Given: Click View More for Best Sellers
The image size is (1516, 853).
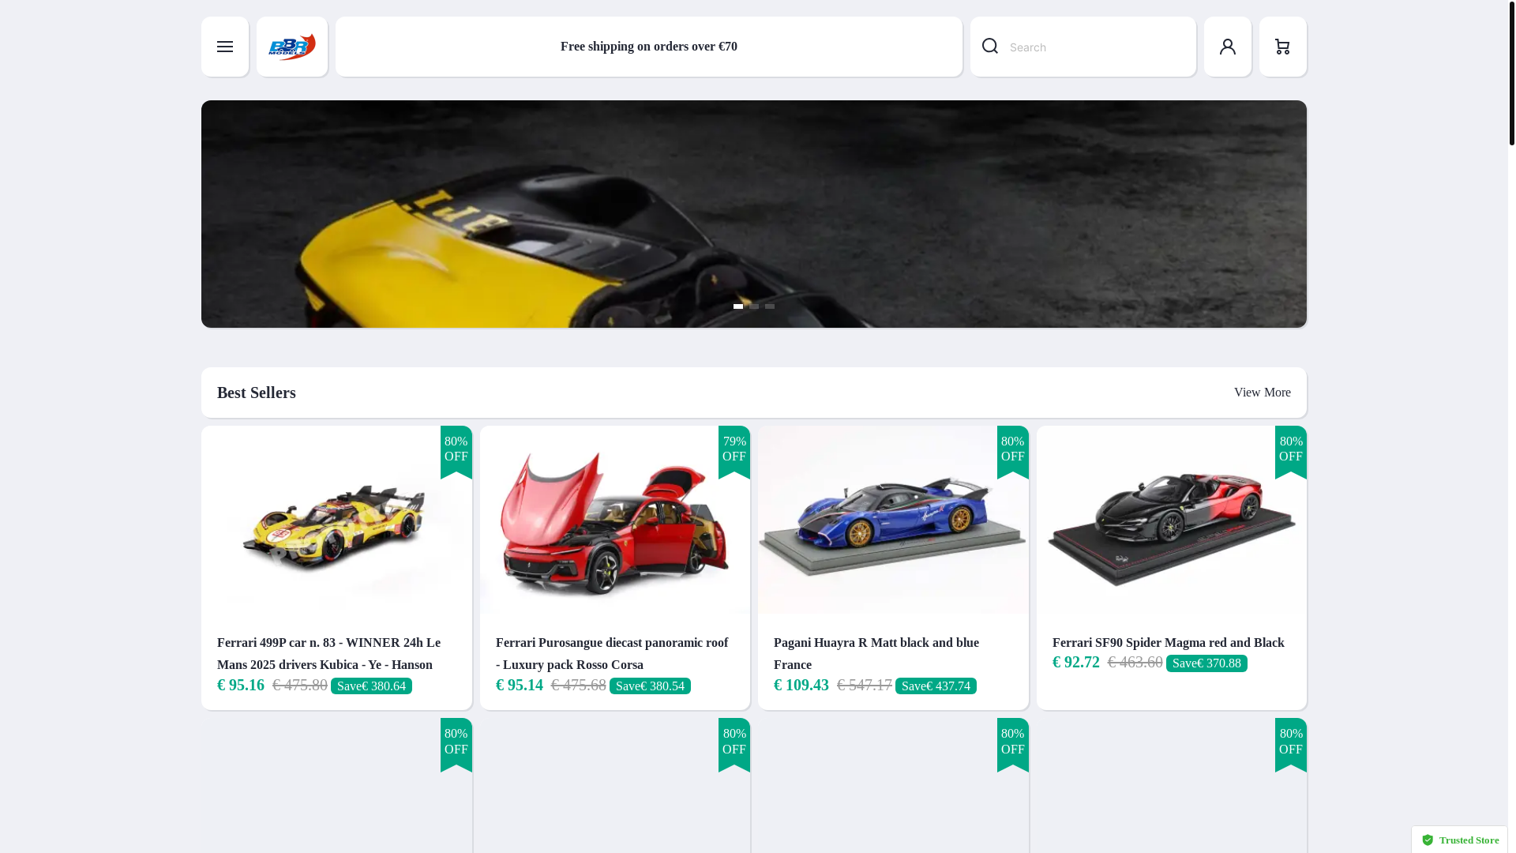Looking at the screenshot, I should pos(1262,393).
